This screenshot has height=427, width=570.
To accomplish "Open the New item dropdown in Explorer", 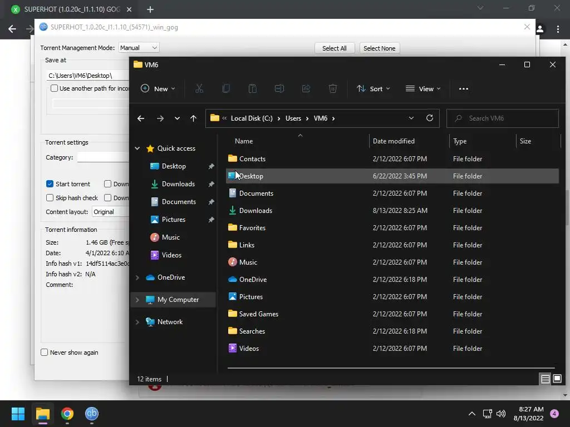I will 158,88.
